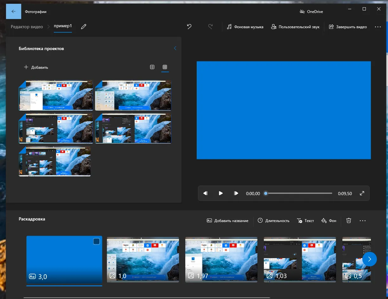Expand preview to full screen
The image size is (388, 299).
362,193
